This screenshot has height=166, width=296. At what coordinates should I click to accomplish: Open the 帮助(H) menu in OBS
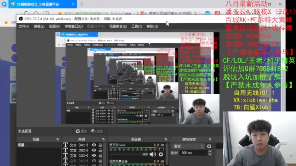click(x=152, y=26)
